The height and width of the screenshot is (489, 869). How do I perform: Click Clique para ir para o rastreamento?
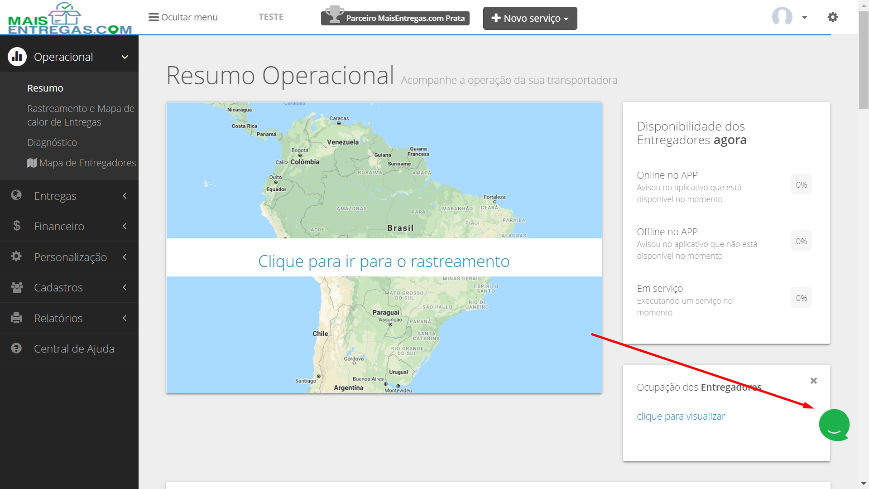pyautogui.click(x=384, y=261)
